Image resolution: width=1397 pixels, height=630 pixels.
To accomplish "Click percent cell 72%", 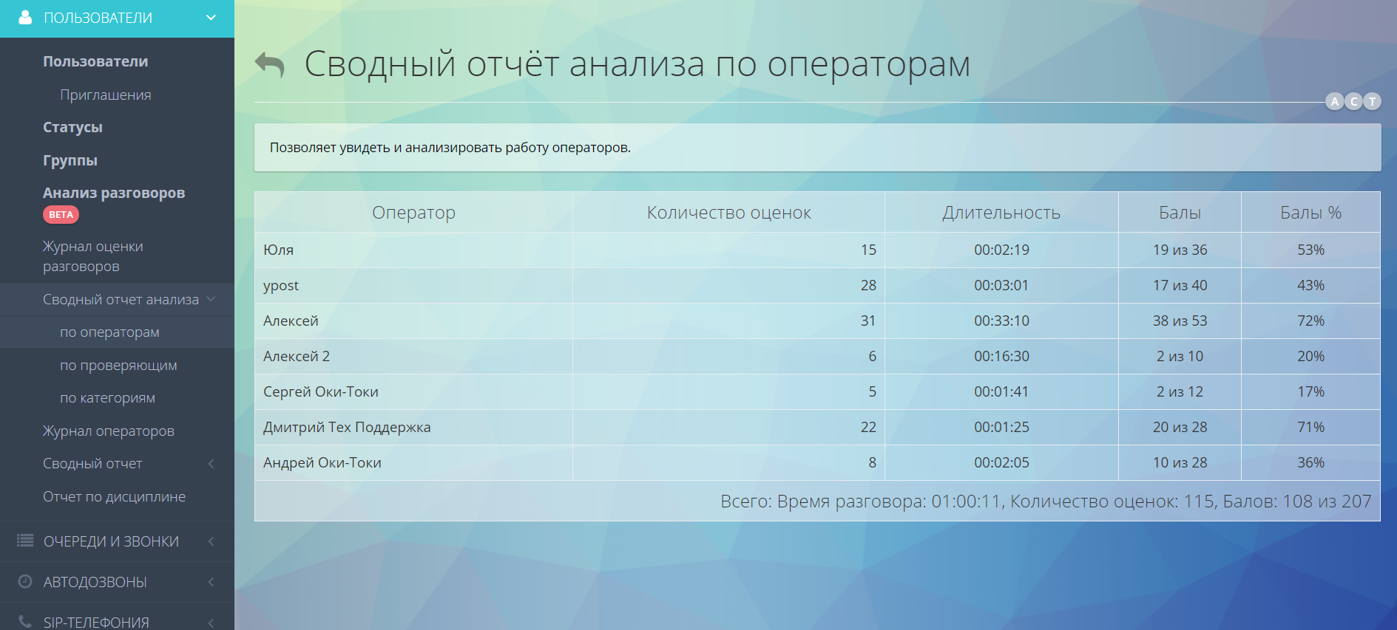I will [x=1310, y=321].
